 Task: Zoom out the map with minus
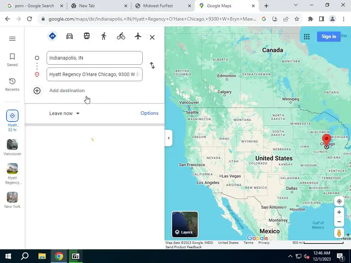[x=339, y=222]
